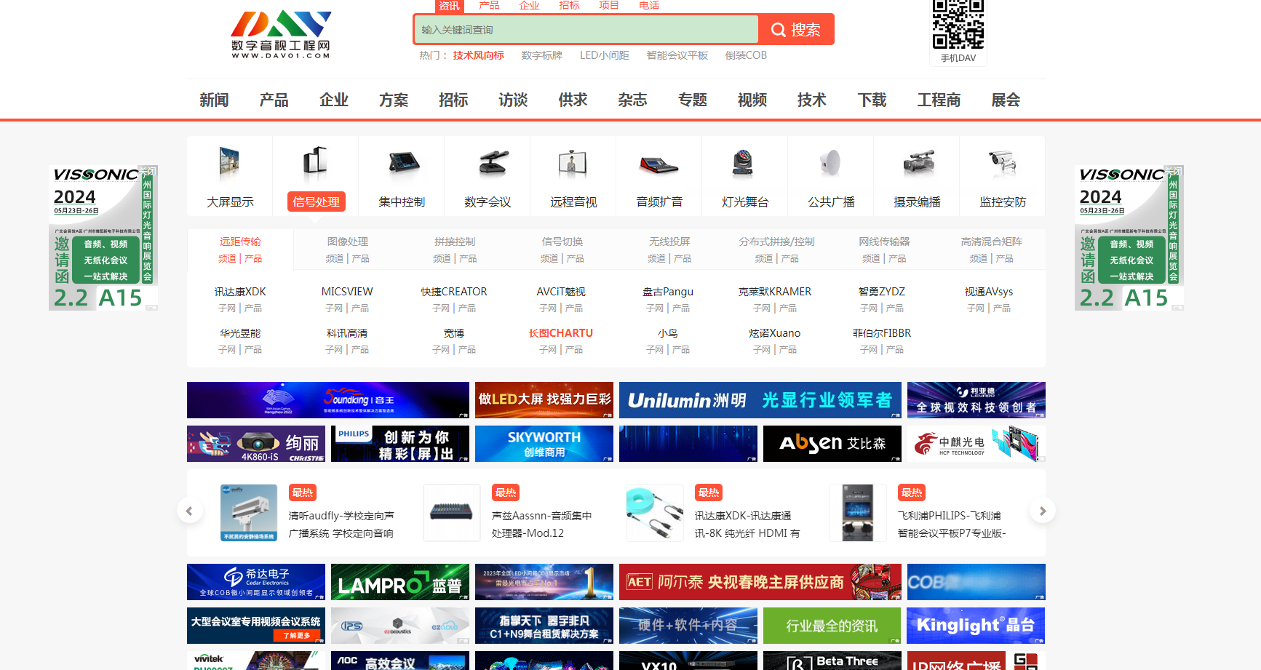The height and width of the screenshot is (670, 1261).
Task: Select the 资讯 search tab
Action: pyautogui.click(x=449, y=6)
